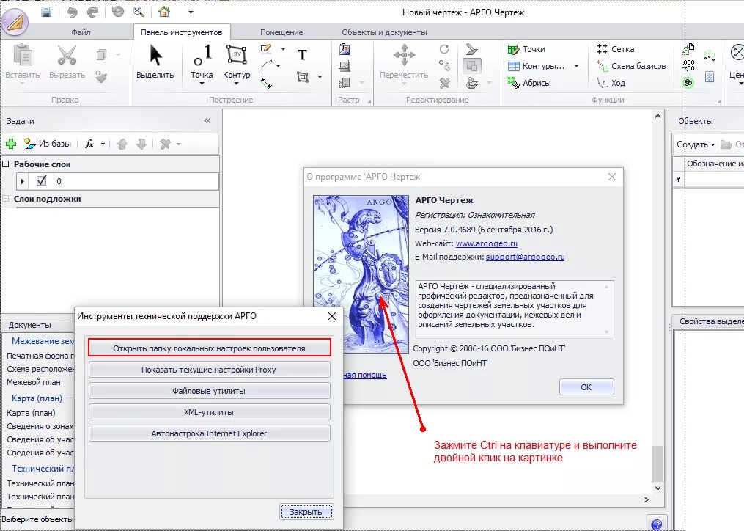The image size is (744, 531).
Task: Switch to the Панель инструментов tab
Action: [182, 32]
